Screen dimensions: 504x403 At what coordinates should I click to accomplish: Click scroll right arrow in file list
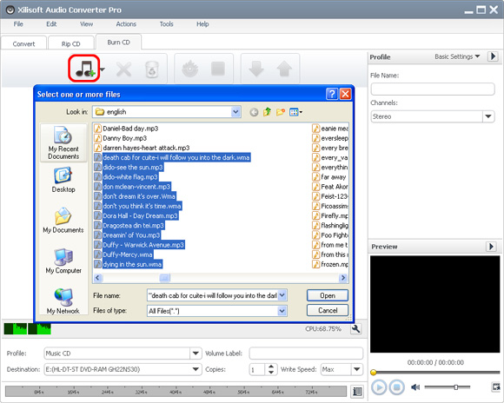343,278
